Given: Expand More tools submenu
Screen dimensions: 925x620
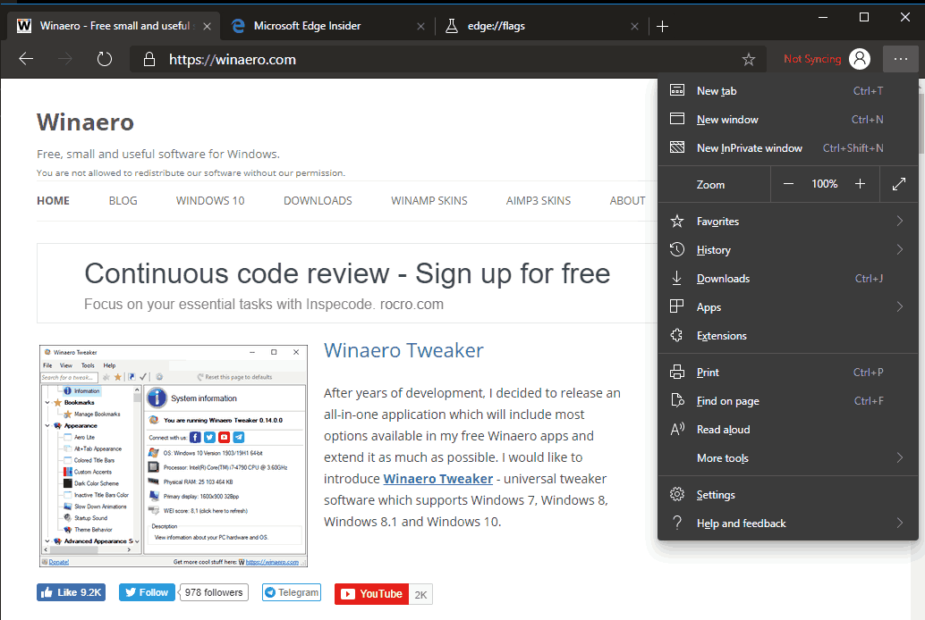Looking at the screenshot, I should 788,458.
